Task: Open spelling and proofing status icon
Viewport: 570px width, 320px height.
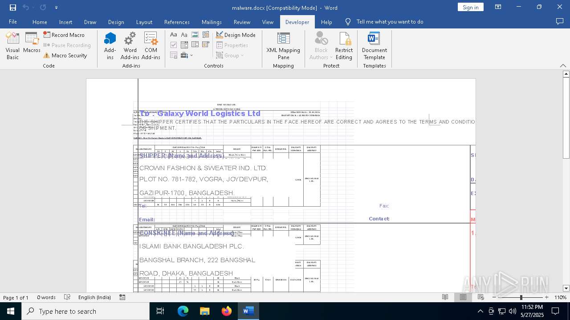Action: pyautogui.click(x=67, y=297)
